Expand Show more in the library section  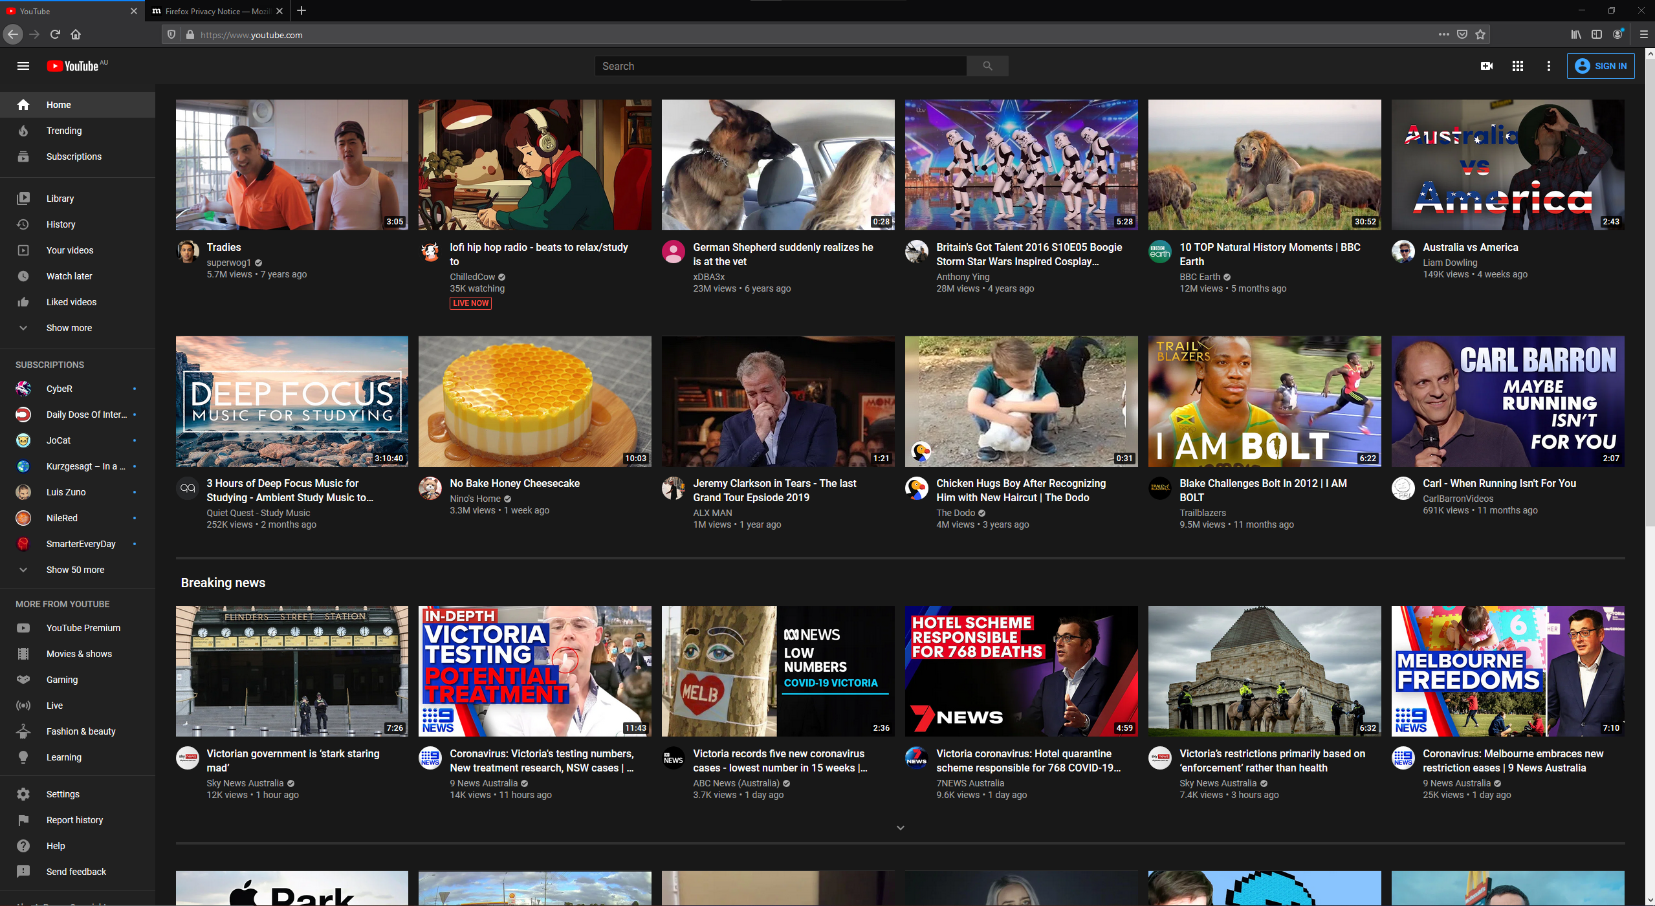point(78,328)
